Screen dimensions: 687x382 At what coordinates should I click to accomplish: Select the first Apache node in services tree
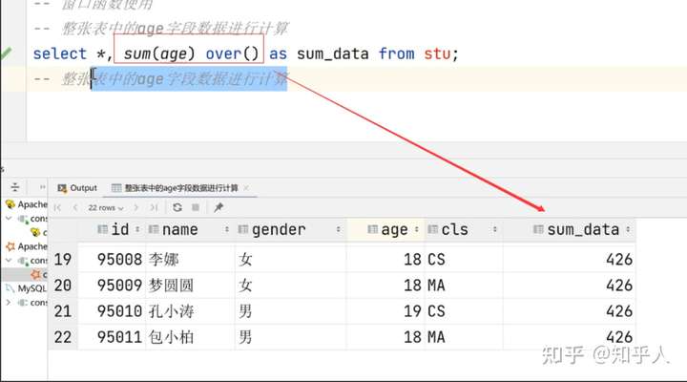coord(27,204)
